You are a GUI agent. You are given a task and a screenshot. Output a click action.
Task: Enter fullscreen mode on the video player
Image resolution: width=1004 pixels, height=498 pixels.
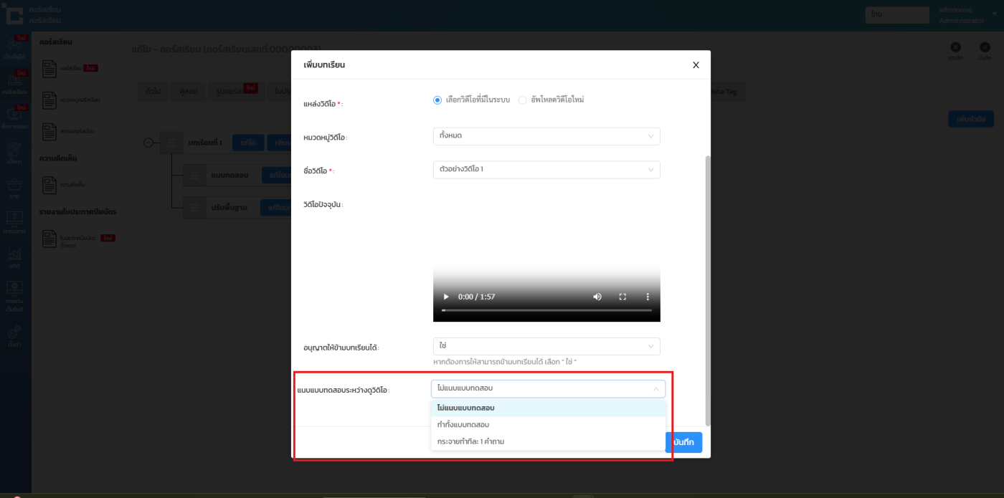(x=622, y=297)
